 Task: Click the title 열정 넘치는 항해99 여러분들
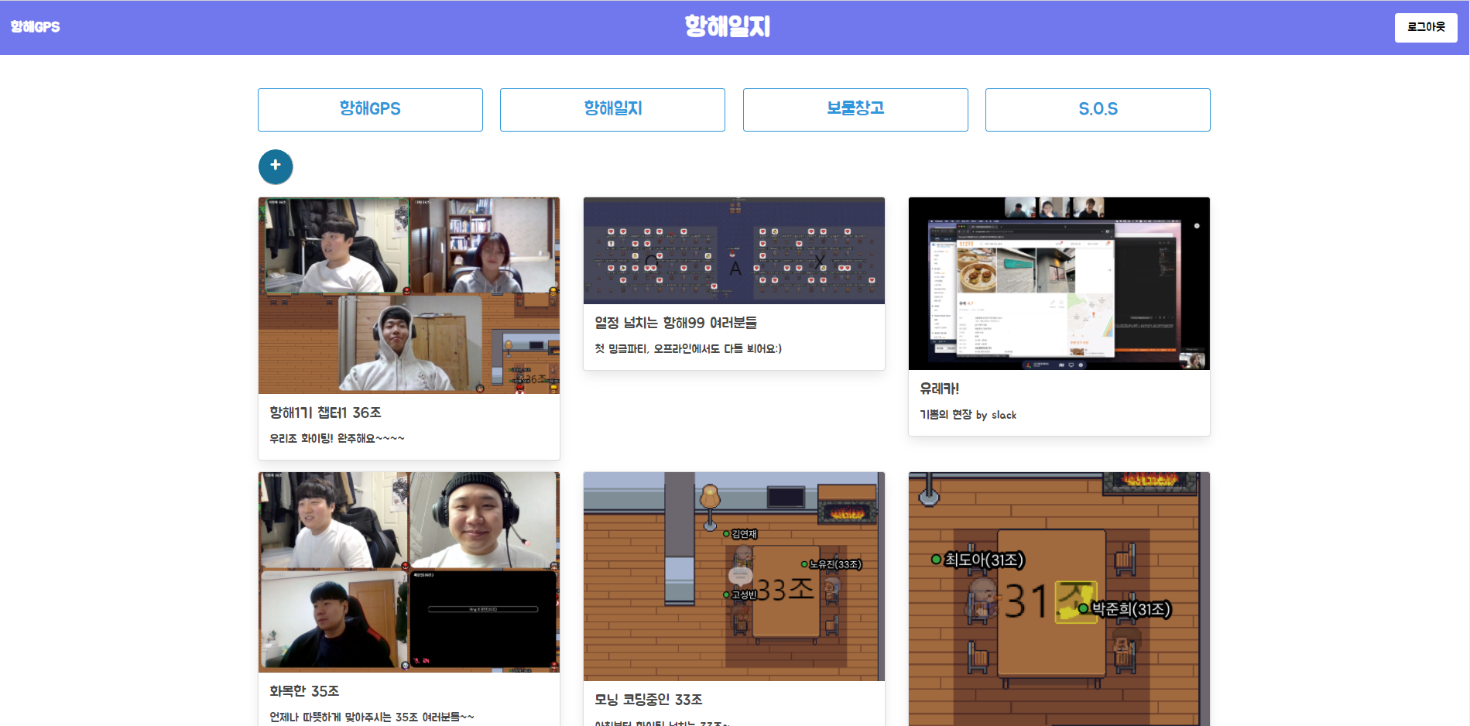tap(676, 323)
